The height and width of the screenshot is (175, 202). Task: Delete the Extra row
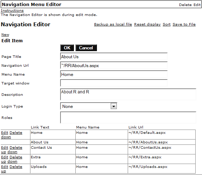[x=16, y=157]
